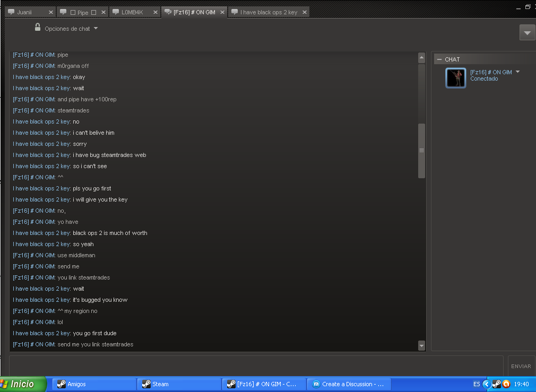Click the ENVIAR send button
The width and height of the screenshot is (536, 392).
click(x=521, y=366)
